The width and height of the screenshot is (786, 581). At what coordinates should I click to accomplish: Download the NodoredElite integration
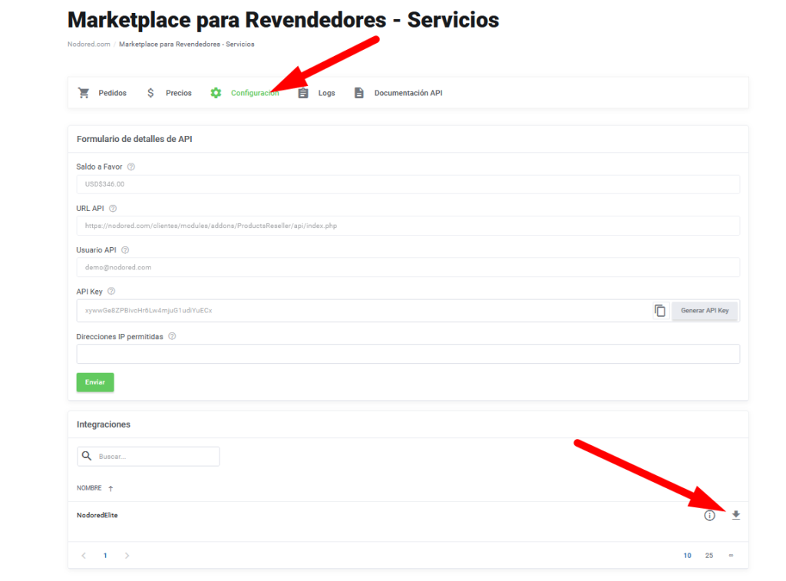[x=736, y=515]
